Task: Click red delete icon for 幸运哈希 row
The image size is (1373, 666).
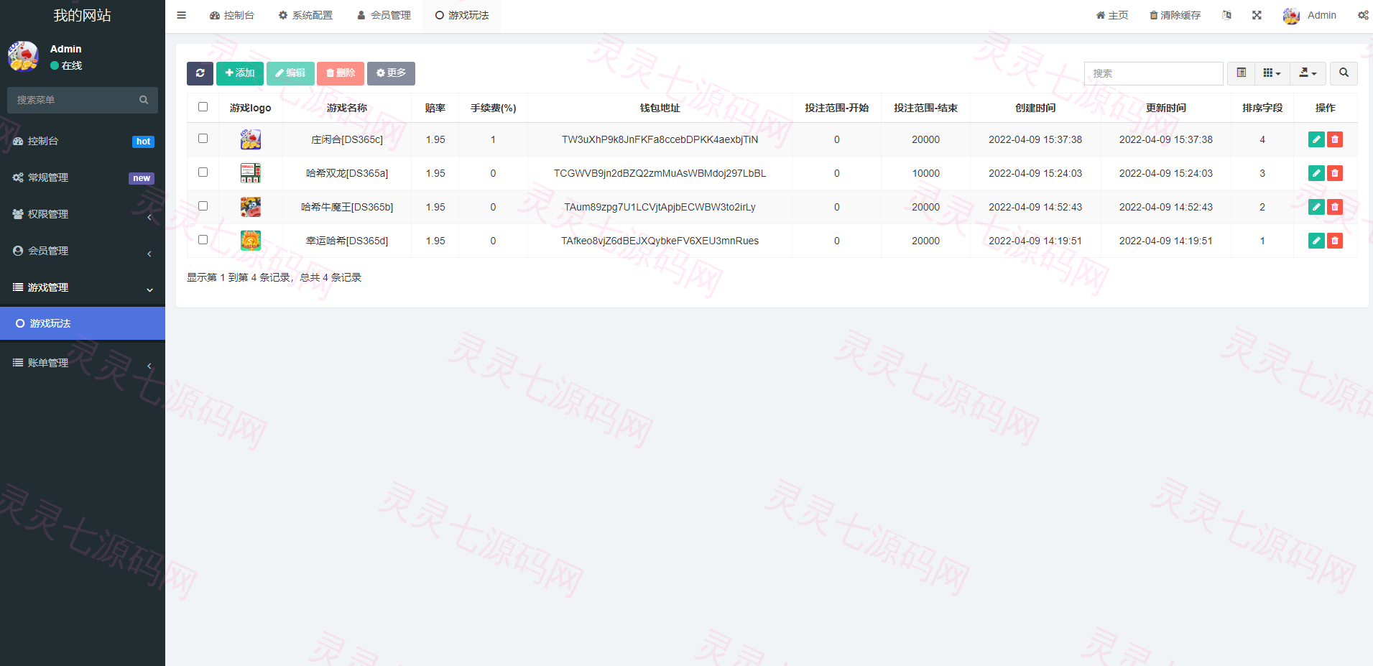Action: click(x=1335, y=241)
